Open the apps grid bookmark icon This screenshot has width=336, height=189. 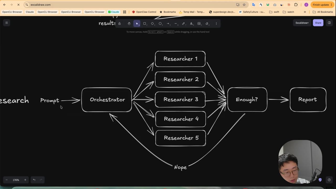coord(124,12)
